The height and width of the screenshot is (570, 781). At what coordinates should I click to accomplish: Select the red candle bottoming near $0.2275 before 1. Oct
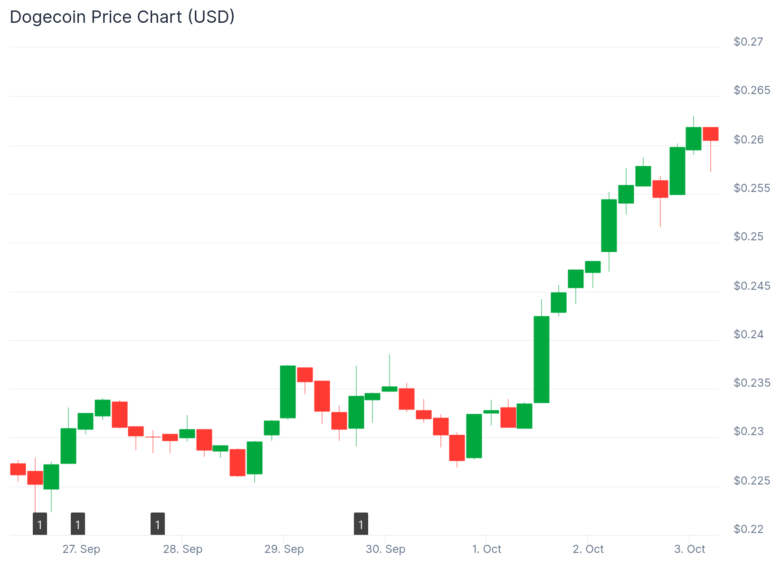tap(457, 448)
